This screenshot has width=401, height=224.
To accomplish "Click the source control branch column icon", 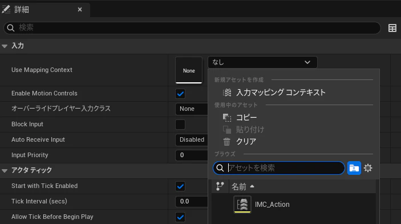I will coord(220,186).
